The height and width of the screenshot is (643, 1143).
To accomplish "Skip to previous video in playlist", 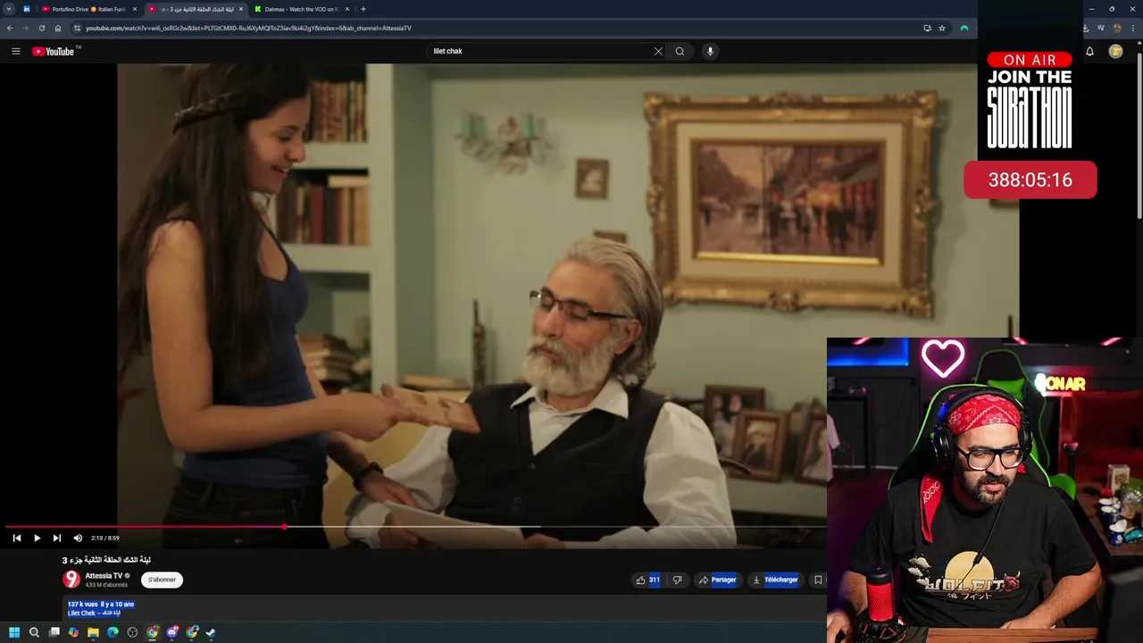I will tap(16, 538).
